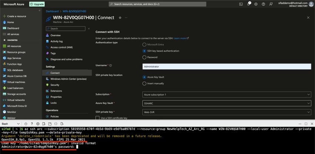Open the help question mark in top bar

pos(263,4)
